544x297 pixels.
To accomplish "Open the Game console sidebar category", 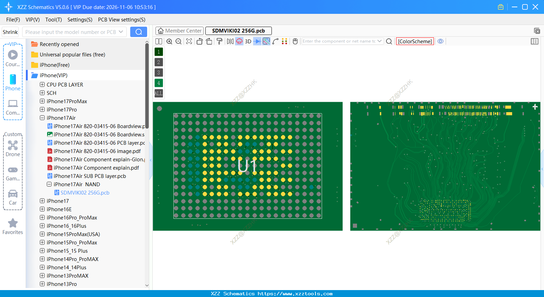I will (x=13, y=173).
